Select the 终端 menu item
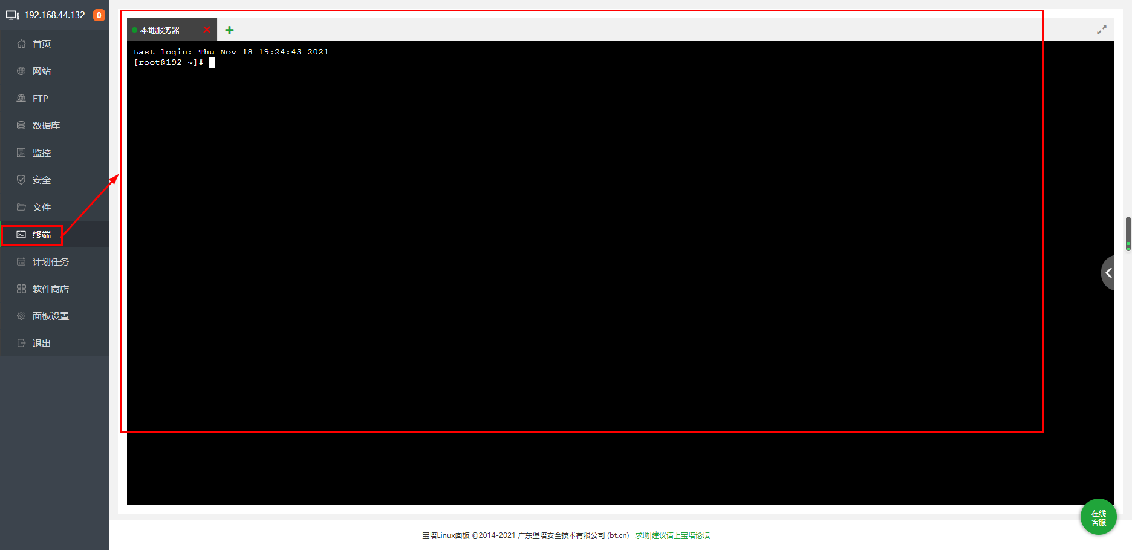1132x550 pixels. [54, 234]
